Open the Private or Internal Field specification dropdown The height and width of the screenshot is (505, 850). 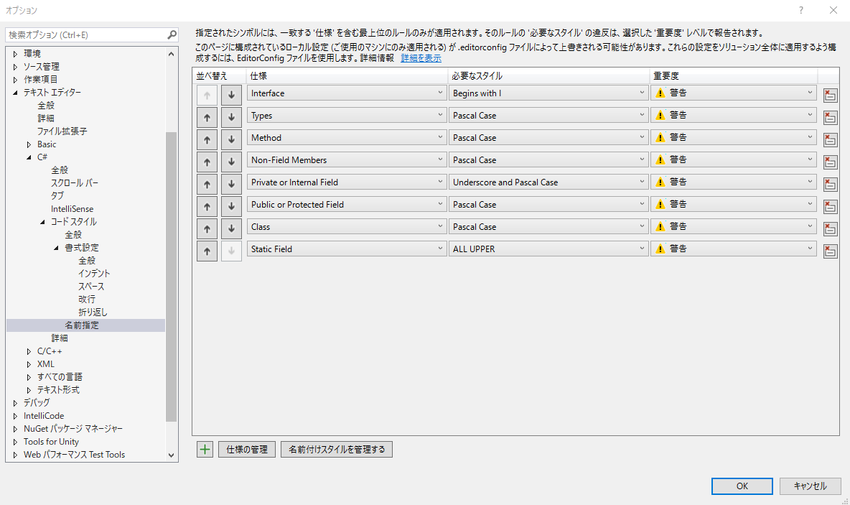[347, 182]
